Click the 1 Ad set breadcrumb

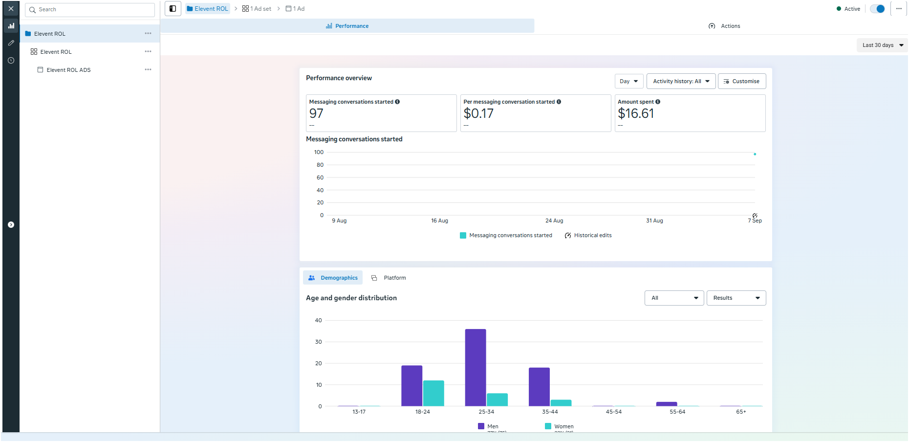click(x=257, y=9)
